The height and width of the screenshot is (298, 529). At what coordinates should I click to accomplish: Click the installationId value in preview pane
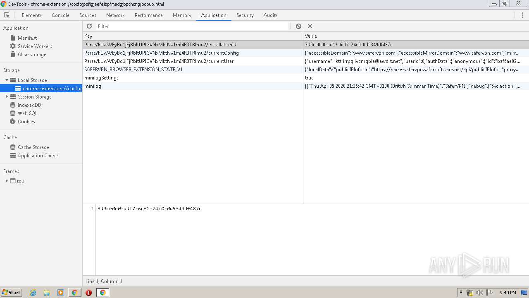click(x=150, y=209)
